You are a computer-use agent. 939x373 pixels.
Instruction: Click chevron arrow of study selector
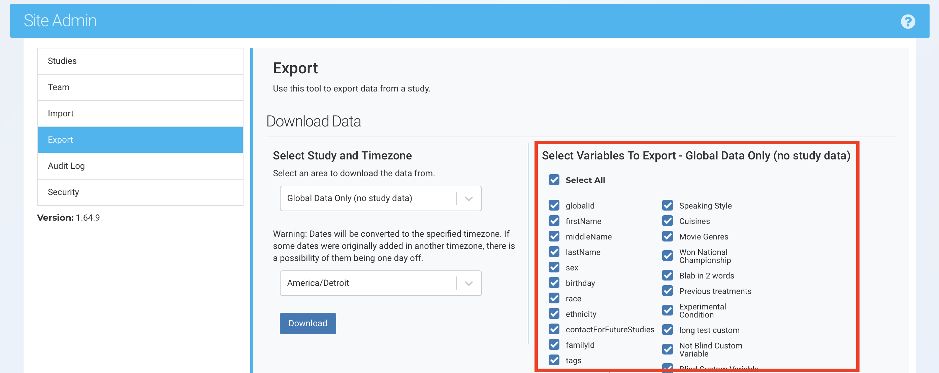[x=469, y=199]
